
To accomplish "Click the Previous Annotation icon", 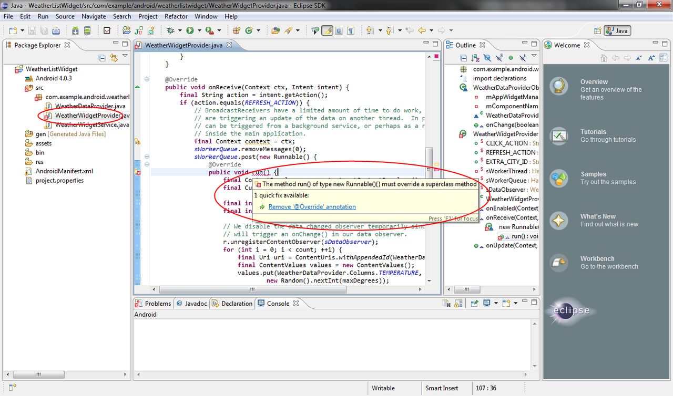I will 390,30.
